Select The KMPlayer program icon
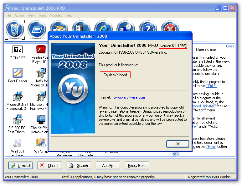This screenshot has width=242, height=185. coord(41,119)
